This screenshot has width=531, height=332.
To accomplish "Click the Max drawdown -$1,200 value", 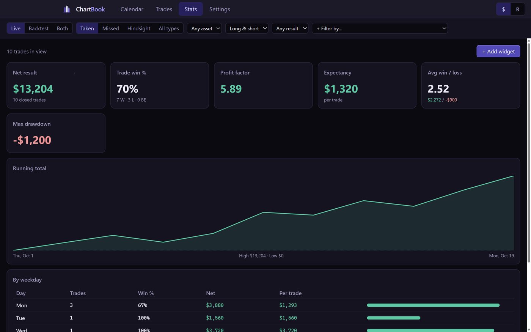I will pyautogui.click(x=32, y=140).
